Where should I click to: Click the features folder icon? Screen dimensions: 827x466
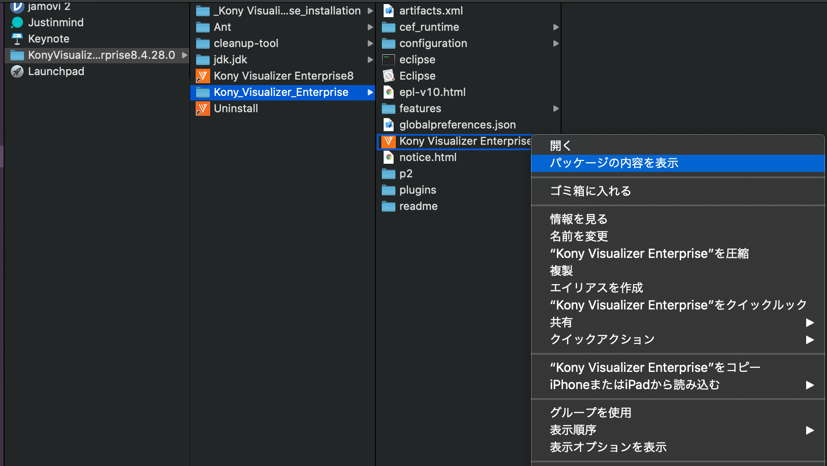pos(389,109)
